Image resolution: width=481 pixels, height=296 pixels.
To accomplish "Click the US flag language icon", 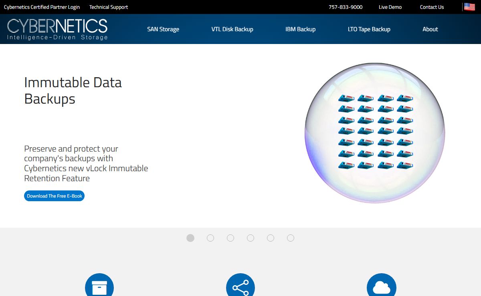I will coord(469,7).
